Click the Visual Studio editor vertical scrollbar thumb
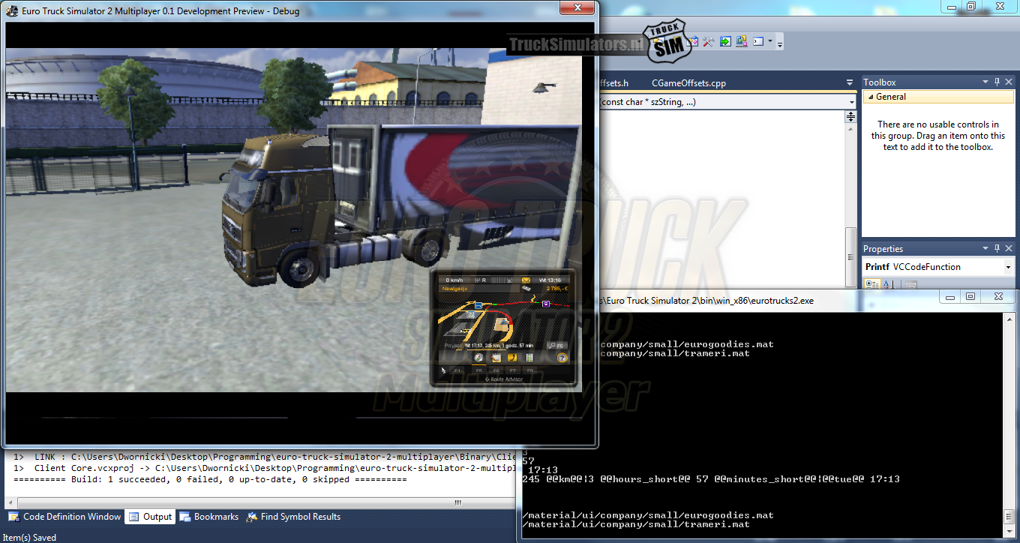 click(850, 256)
